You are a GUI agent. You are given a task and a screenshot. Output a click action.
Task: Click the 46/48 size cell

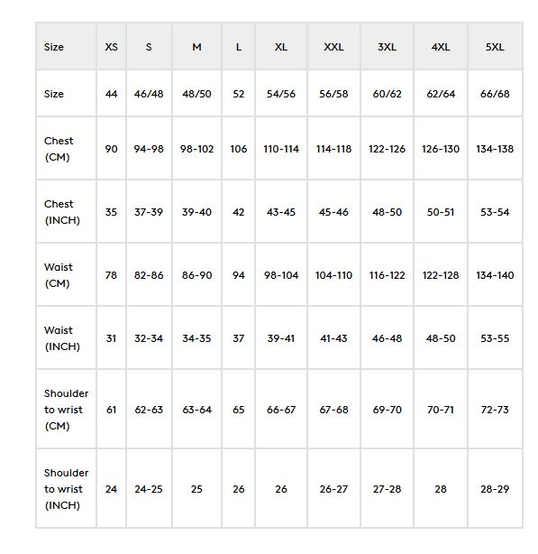(x=149, y=94)
